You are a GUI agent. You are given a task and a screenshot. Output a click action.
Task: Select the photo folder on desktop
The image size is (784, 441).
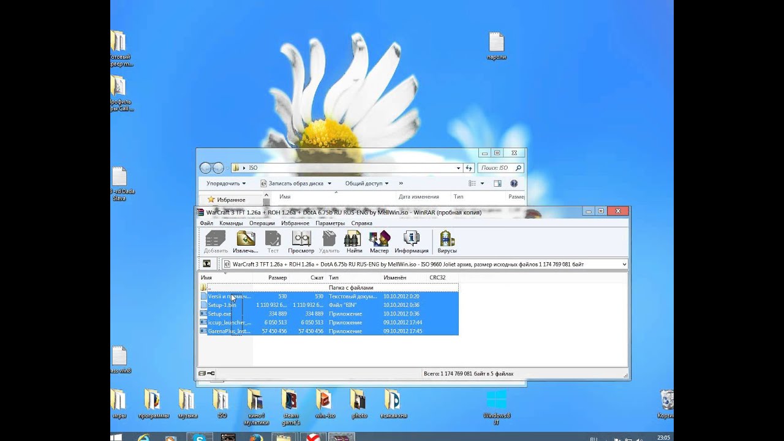[x=360, y=404]
